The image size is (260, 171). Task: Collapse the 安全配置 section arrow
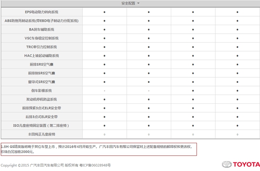tap(138, 3)
